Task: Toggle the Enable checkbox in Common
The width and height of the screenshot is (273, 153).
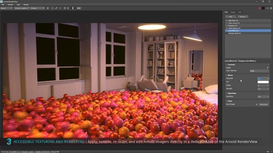Action: [x=267, y=68]
